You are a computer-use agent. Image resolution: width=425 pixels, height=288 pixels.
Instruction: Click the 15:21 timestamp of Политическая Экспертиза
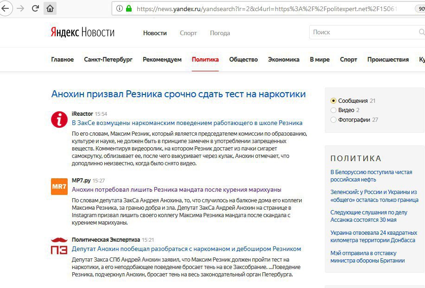(x=148, y=240)
